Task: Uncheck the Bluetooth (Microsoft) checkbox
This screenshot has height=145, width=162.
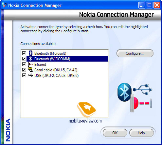Action: (x=24, y=53)
